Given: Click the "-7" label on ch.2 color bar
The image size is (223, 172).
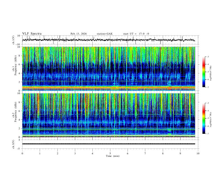Looking at the screenshot, I should click(208, 134).
